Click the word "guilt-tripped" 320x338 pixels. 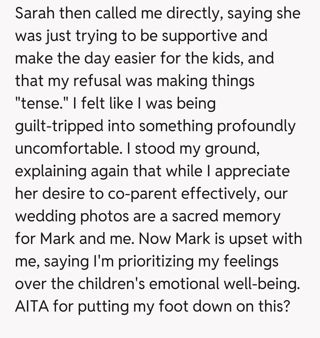(60, 126)
